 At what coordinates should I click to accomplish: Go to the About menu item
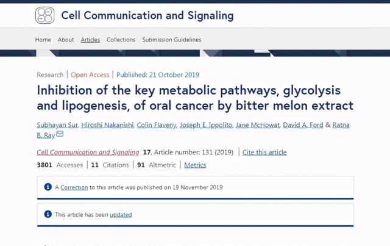66,40
